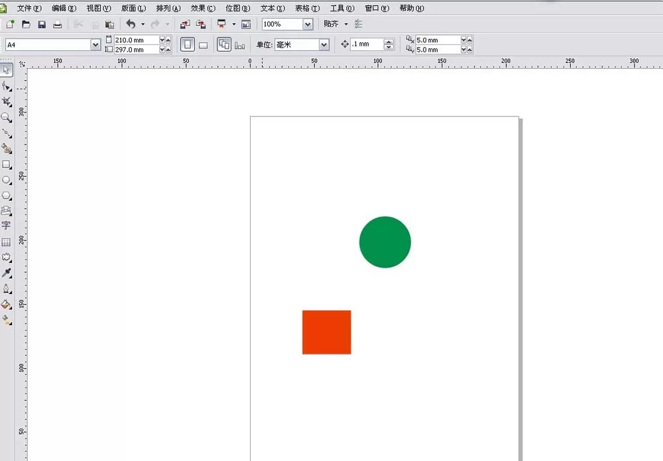Open the 文件(F) menu
The image size is (663, 461).
pos(29,8)
